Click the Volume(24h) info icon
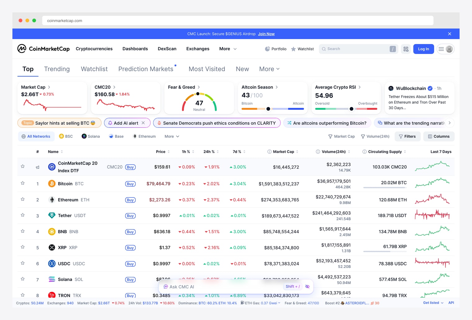The image size is (472, 320). [318, 152]
